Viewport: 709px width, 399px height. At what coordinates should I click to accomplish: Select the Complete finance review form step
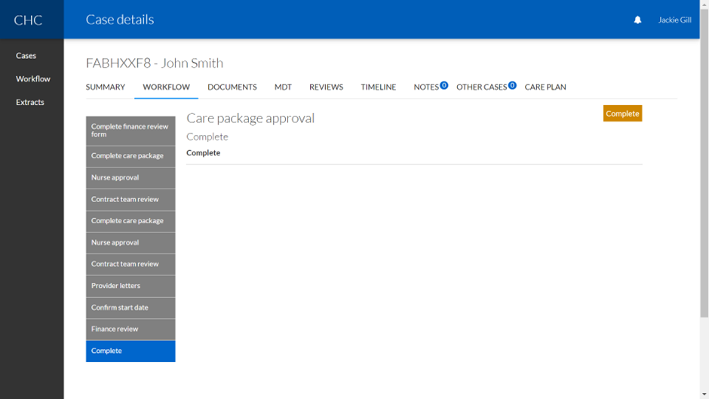[x=130, y=130]
